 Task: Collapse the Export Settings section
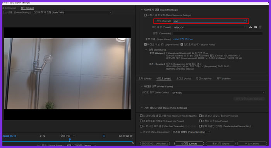(142, 10)
